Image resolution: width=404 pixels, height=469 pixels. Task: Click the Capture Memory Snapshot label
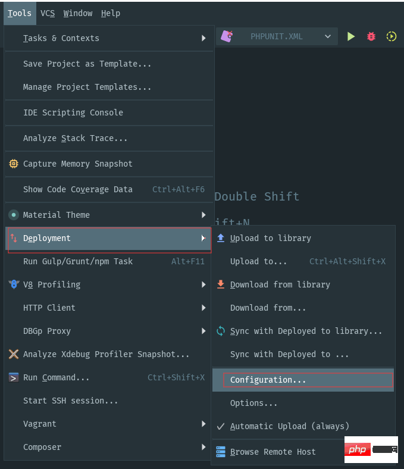[x=78, y=164]
